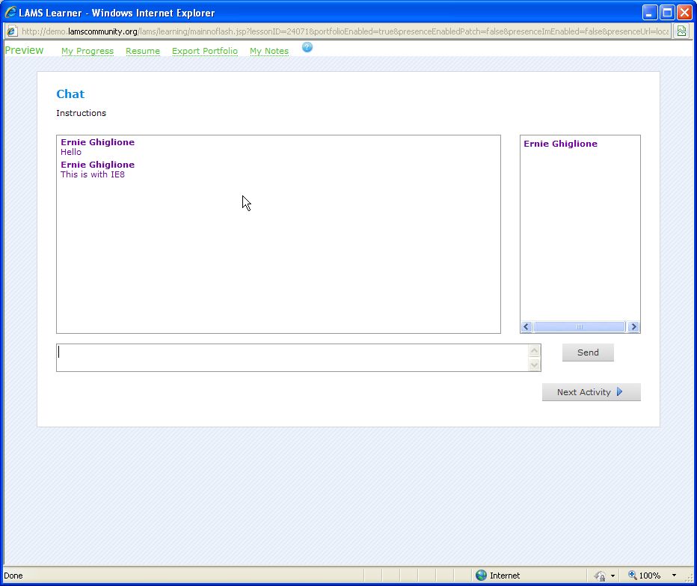Viewport: 697px width, 586px height.
Task: Click the protected mode security icon in status bar
Action: (600, 576)
